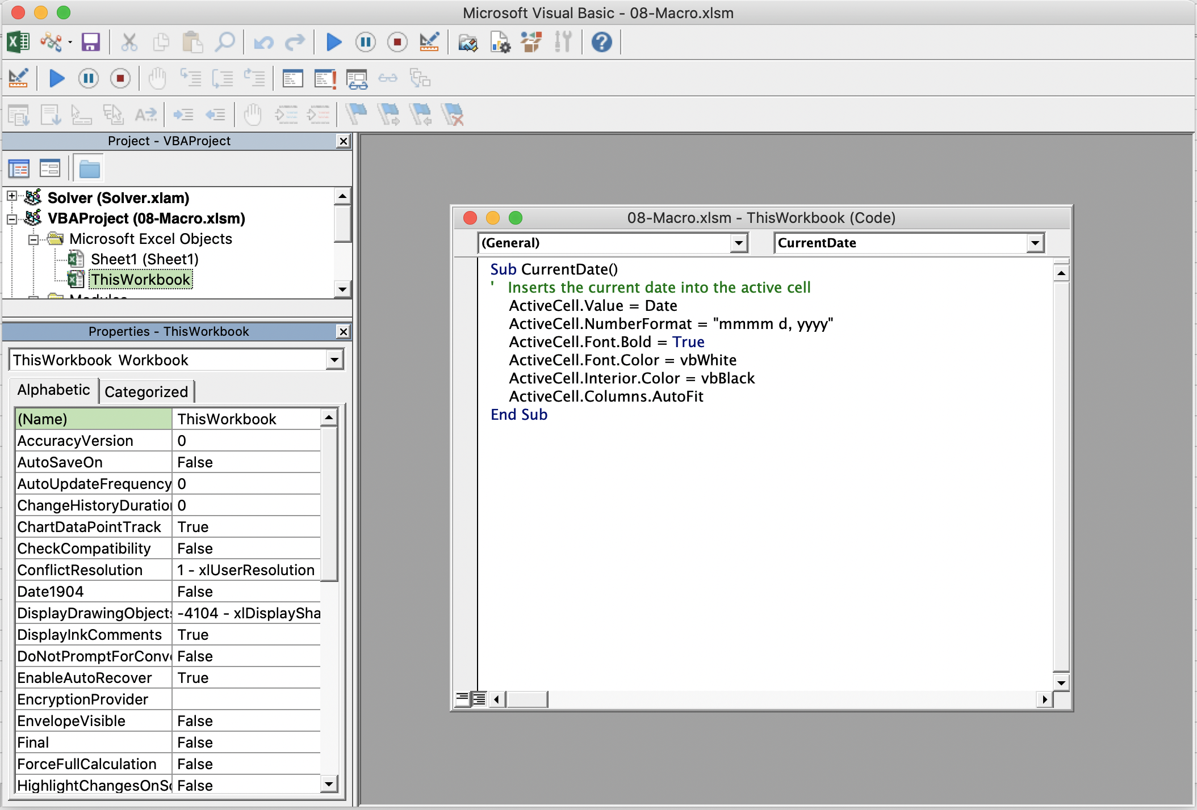Run the macro with top toolbar play button
This screenshot has height=810, width=1197.
pos(334,42)
